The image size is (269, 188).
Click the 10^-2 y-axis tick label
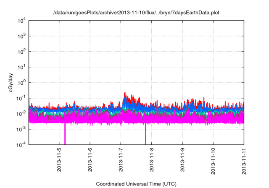[21, 114]
